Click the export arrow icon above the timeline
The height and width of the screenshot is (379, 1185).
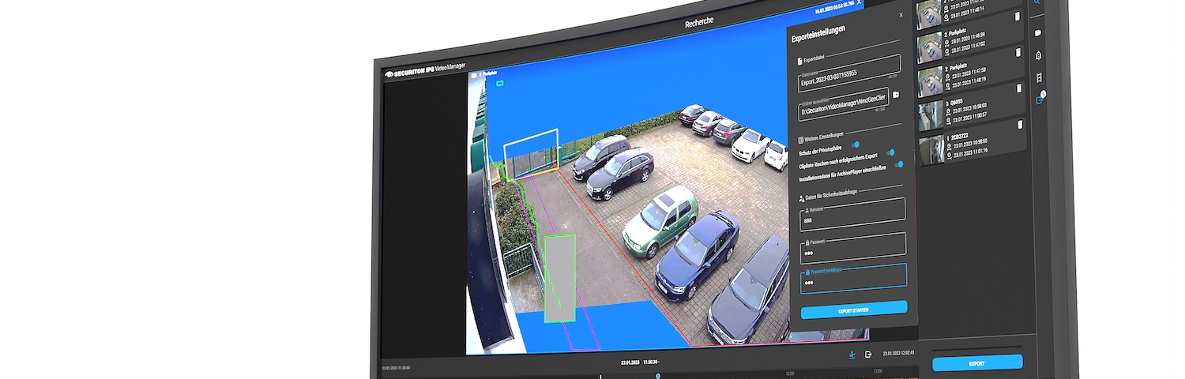[867, 355]
